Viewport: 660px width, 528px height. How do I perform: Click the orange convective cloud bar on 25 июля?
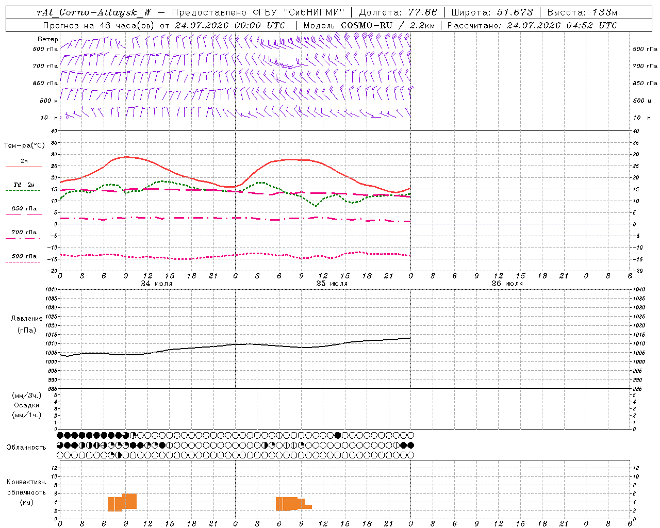(x=293, y=504)
